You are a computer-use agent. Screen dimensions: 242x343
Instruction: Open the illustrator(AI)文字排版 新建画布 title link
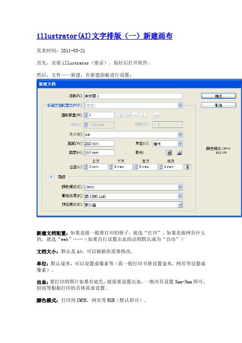104,36
